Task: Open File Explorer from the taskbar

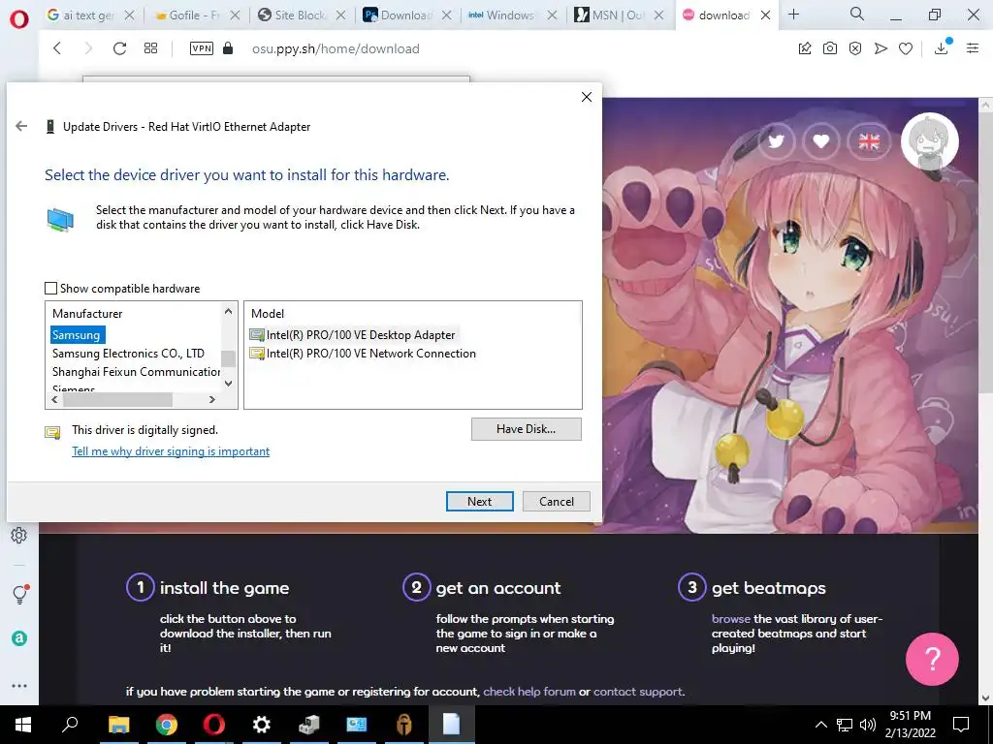Action: 118,725
